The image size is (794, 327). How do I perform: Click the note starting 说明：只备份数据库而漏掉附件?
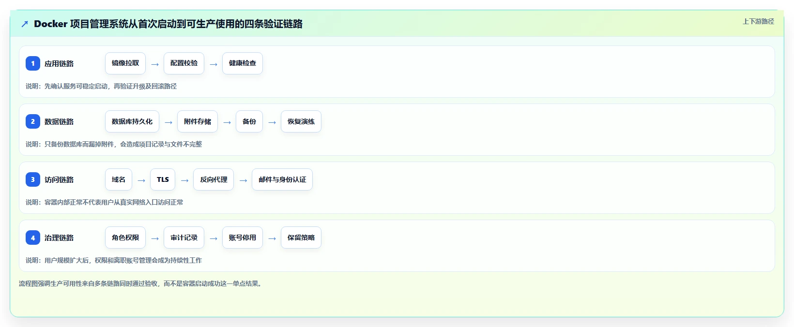click(x=114, y=144)
